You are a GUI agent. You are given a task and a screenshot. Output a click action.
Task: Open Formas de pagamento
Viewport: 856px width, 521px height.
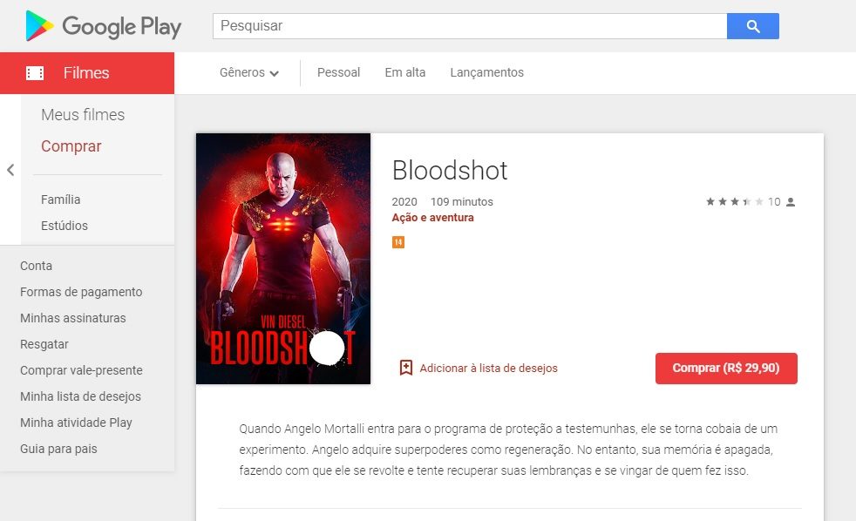click(81, 292)
